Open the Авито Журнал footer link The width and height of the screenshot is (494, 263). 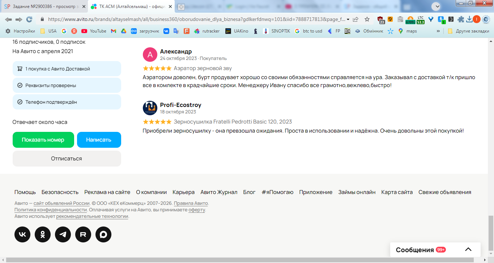pyautogui.click(x=219, y=192)
